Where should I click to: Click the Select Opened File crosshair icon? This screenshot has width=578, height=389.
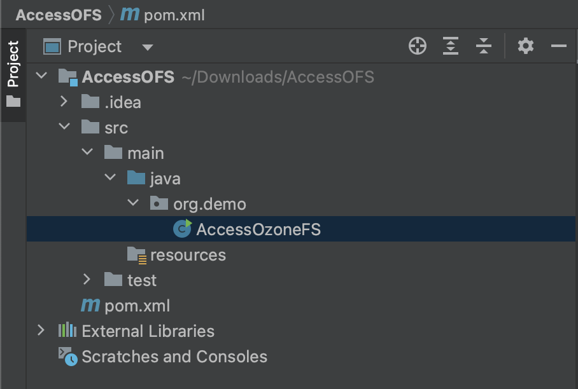(418, 46)
